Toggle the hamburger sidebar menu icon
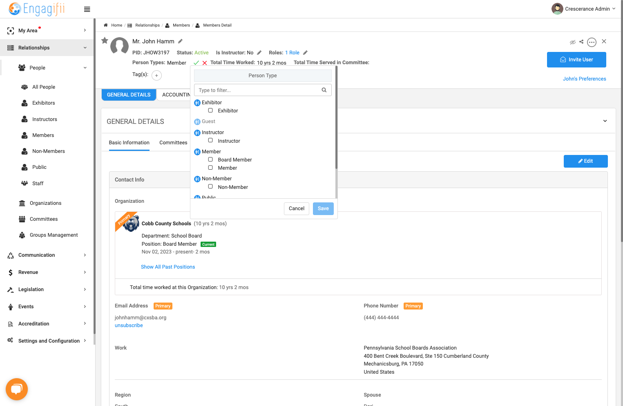The height and width of the screenshot is (406, 623). click(87, 9)
